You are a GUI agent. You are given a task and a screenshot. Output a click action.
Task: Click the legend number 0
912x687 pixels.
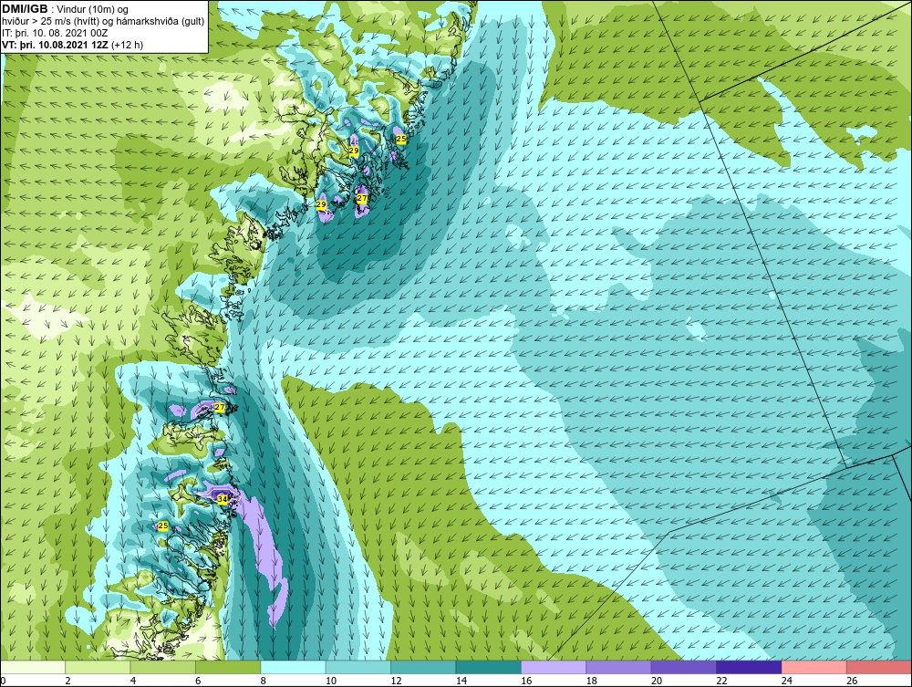(x=3, y=681)
